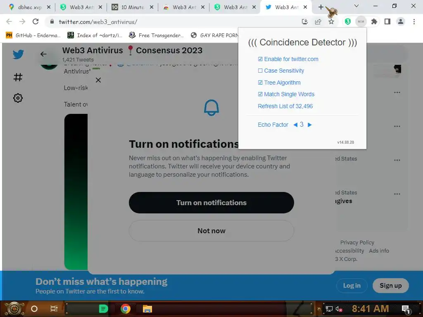
Task: Open the Start menu steampunk button
Action: point(14,309)
